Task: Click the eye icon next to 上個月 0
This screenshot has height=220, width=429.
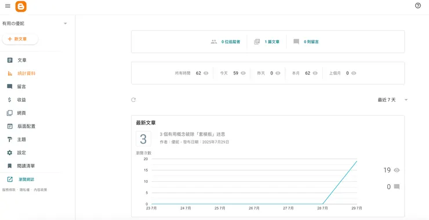Action: point(354,74)
